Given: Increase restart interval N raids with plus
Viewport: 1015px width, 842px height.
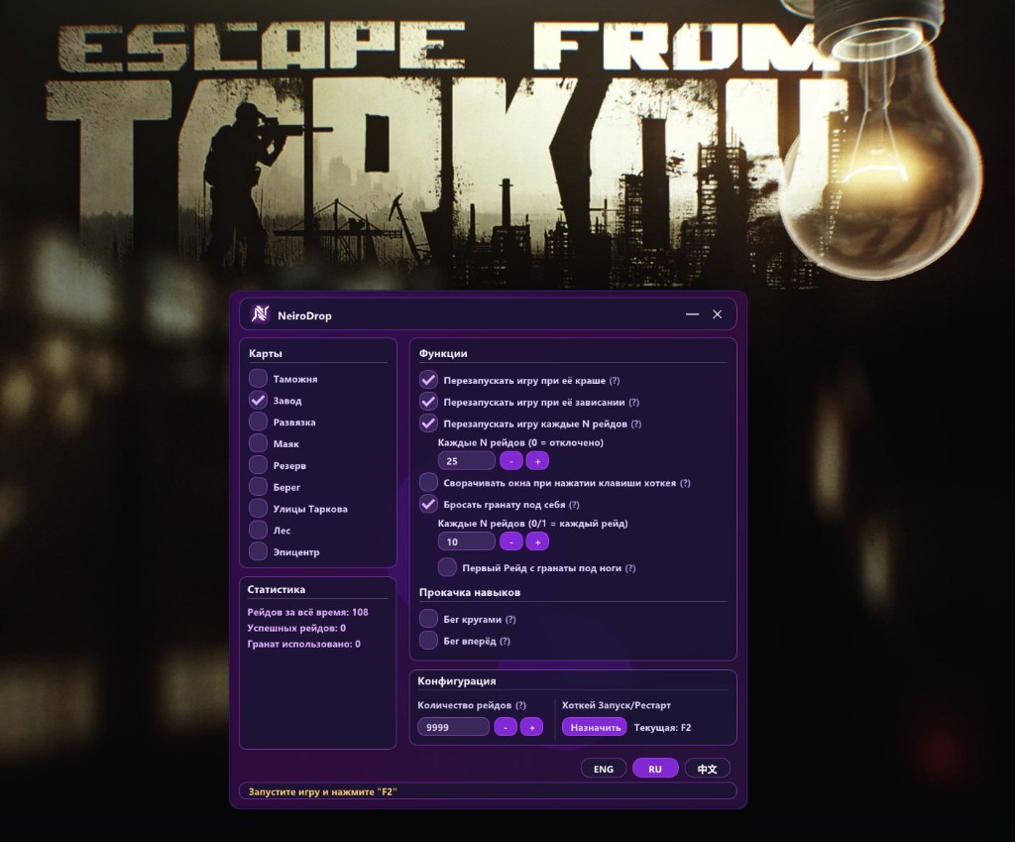Looking at the screenshot, I should click(x=536, y=461).
